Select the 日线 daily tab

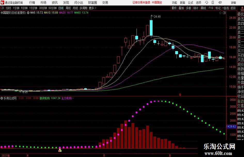pyautogui.click(x=61, y=8)
